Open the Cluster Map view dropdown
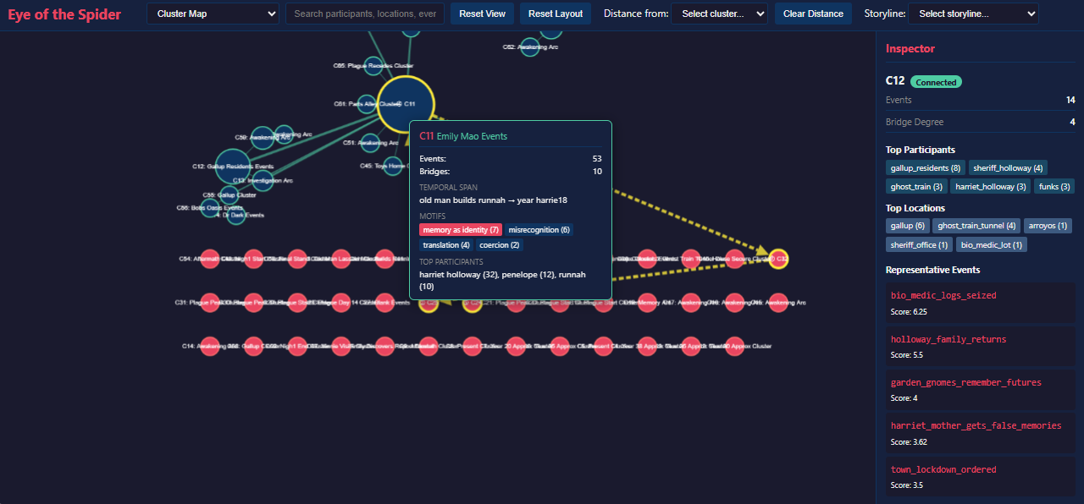This screenshot has width=1084, height=504. click(x=213, y=14)
